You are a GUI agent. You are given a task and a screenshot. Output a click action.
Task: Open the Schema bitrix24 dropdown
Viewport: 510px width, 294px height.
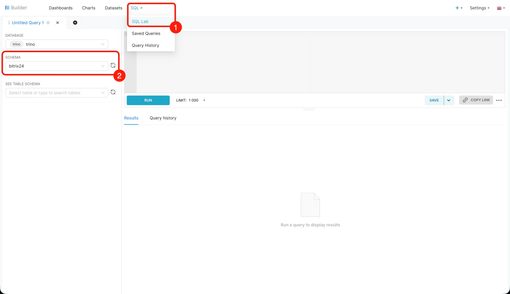pos(57,66)
